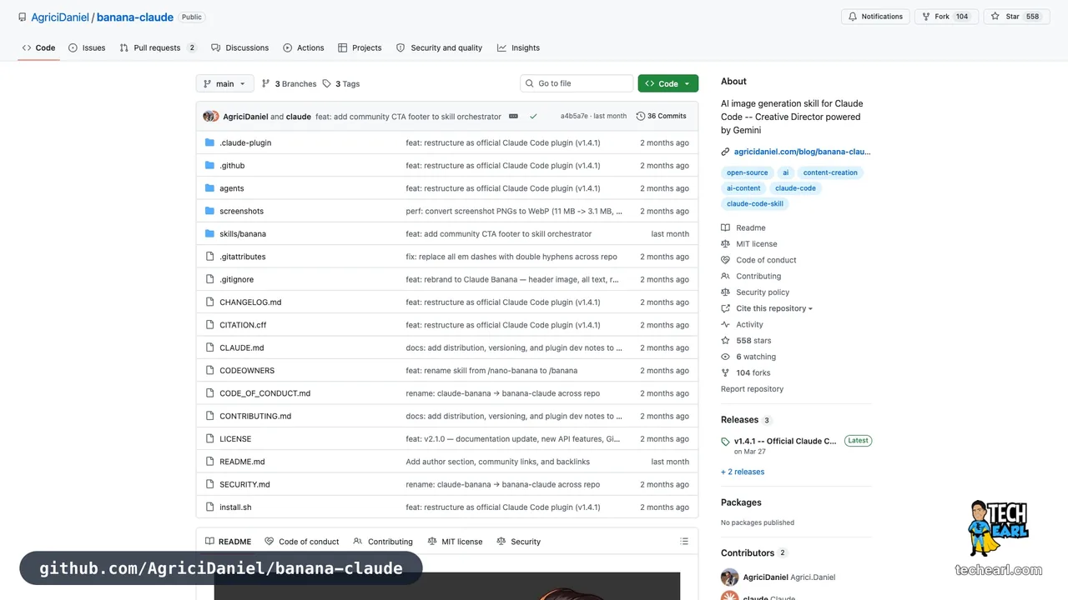The width and height of the screenshot is (1068, 600).
Task: Click the ai-content topic tag
Action: [x=743, y=188]
